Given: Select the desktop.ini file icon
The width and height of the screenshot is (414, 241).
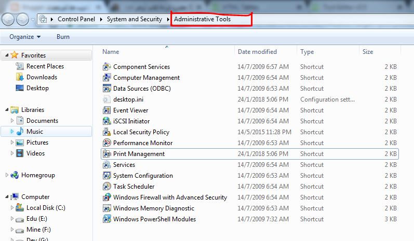Looking at the screenshot, I should [106, 100].
